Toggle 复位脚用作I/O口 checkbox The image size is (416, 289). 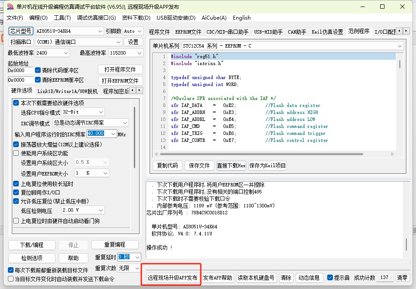point(16,193)
